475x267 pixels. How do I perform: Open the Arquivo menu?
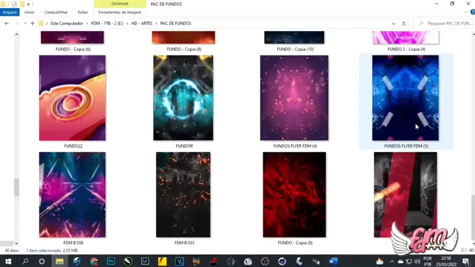[10, 12]
